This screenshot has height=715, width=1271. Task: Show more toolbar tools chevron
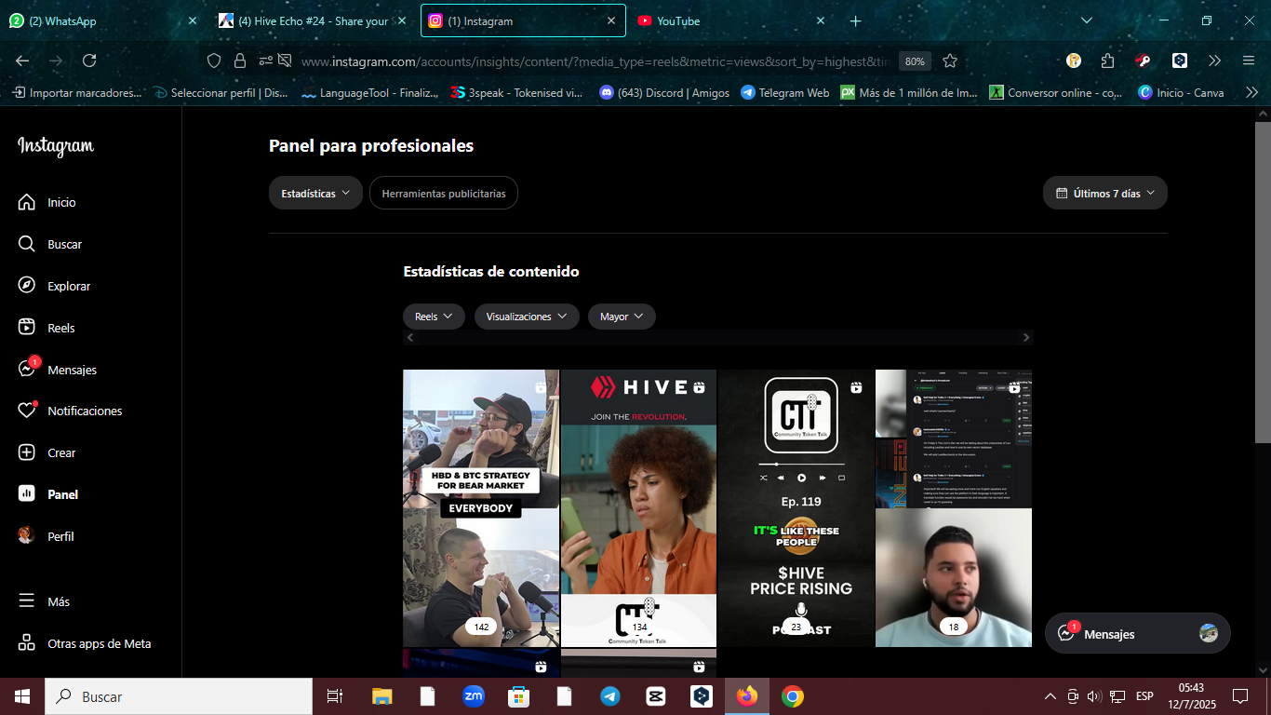click(x=1214, y=61)
